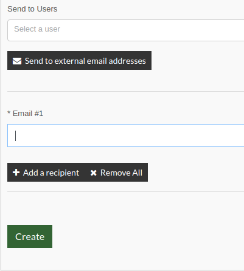Click the envelope icon on external email button
Viewport: 244px width, 271px height.
[17, 61]
